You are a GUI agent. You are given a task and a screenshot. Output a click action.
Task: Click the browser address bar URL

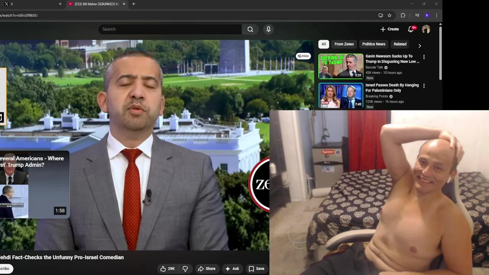tap(19, 15)
